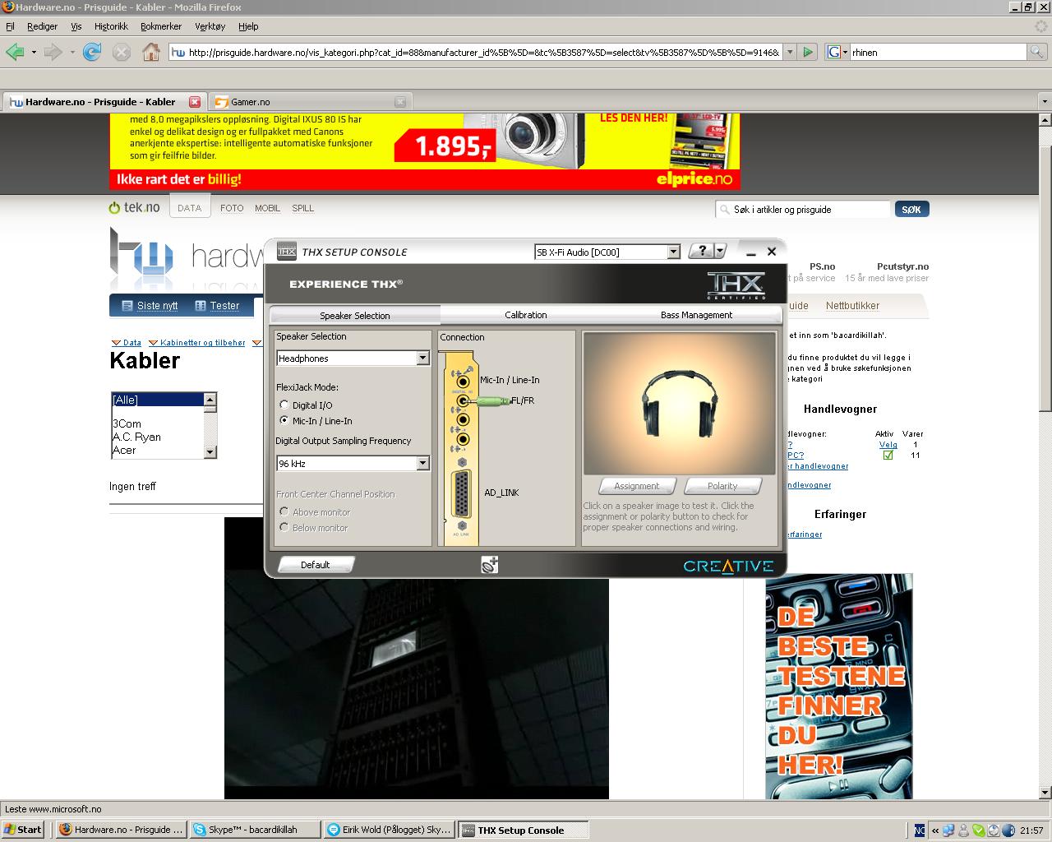Viewport: 1052px width, 842px height.
Task: Switch to Skype bacardikillah taskbar item
Action: 254,830
